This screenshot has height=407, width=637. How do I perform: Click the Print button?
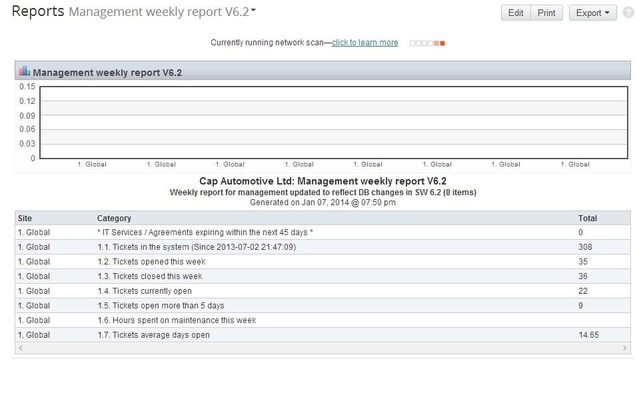pyautogui.click(x=546, y=12)
